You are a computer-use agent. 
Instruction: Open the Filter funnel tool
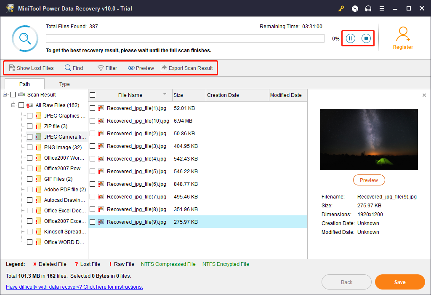point(101,68)
